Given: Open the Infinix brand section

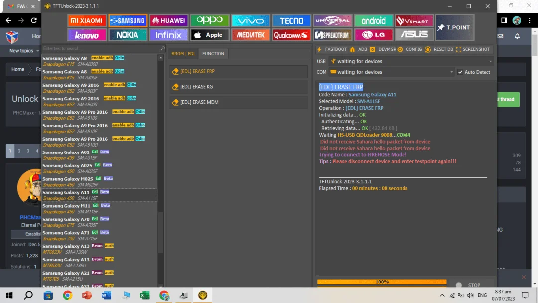Looking at the screenshot, I should [x=169, y=35].
